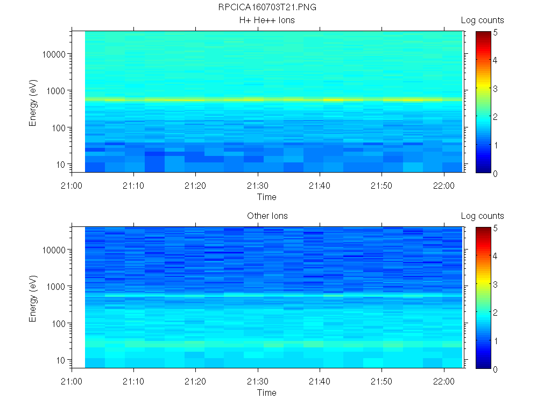
Task: Select the "Other Ions" plot title
Action: (267, 216)
